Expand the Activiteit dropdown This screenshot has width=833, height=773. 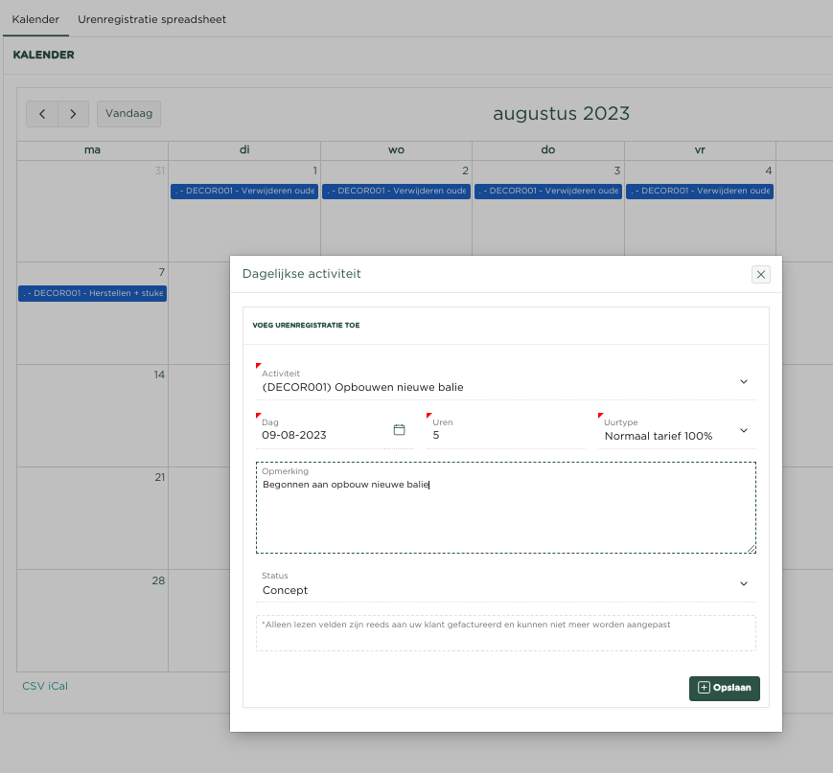744,381
